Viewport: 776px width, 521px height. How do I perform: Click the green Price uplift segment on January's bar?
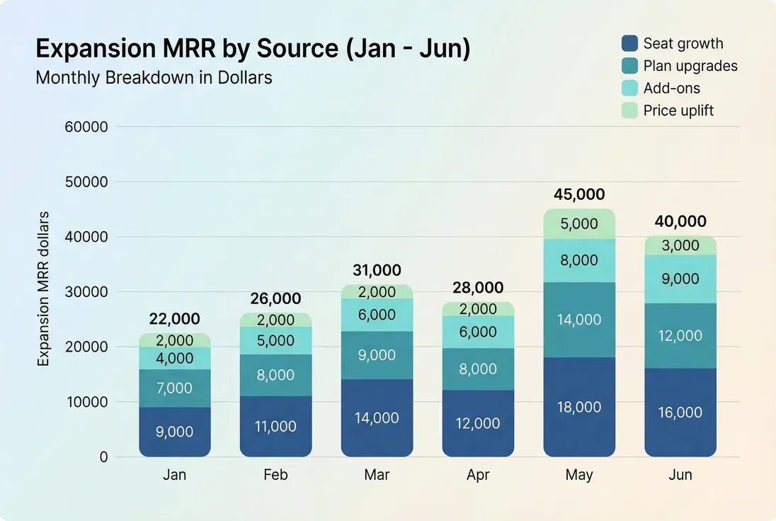174,340
